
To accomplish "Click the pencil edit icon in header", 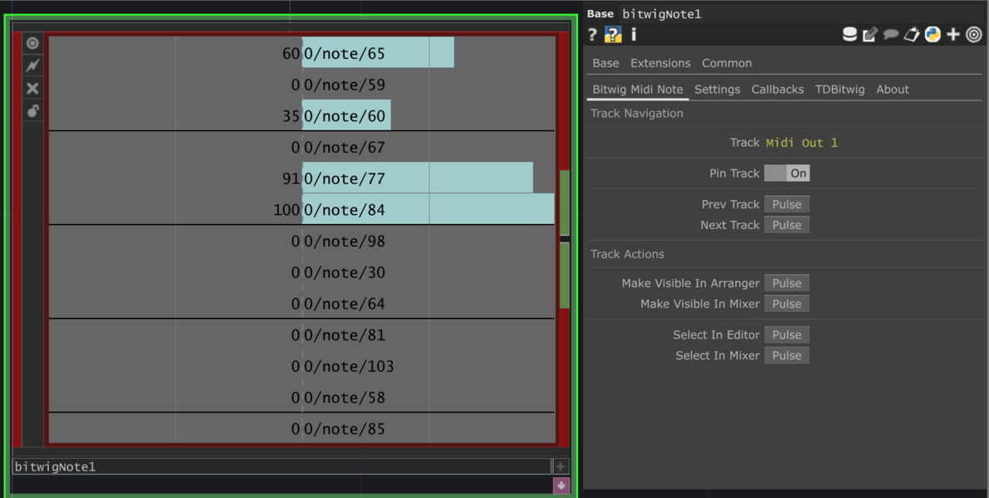I will [870, 35].
